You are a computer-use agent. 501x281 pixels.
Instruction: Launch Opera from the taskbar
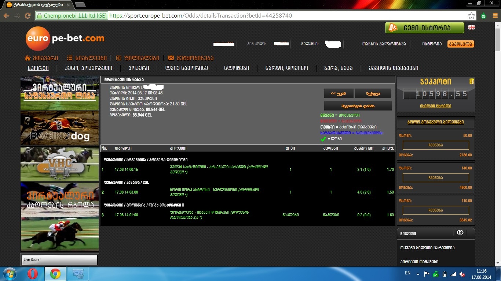(x=33, y=274)
